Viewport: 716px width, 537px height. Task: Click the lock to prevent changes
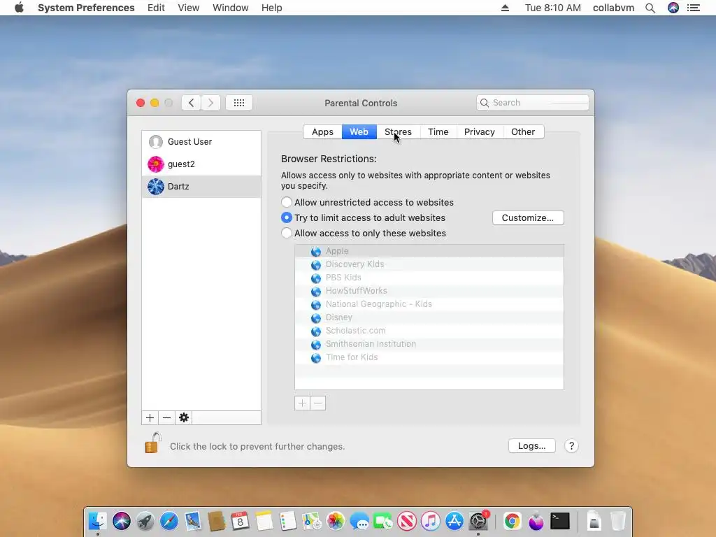(x=153, y=443)
